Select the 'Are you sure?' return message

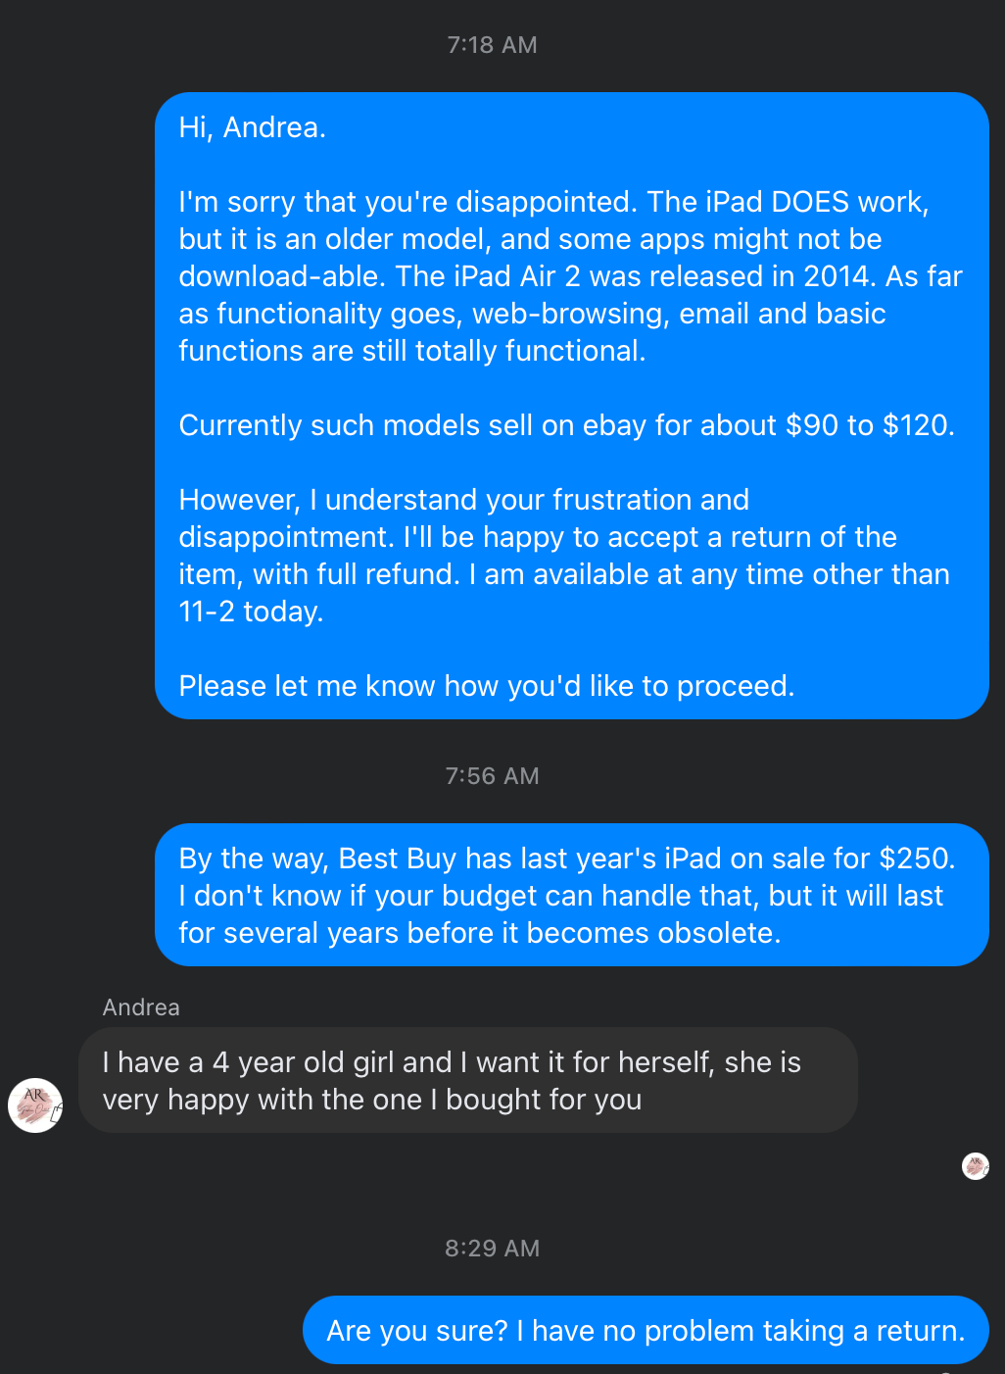pyautogui.click(x=646, y=1330)
